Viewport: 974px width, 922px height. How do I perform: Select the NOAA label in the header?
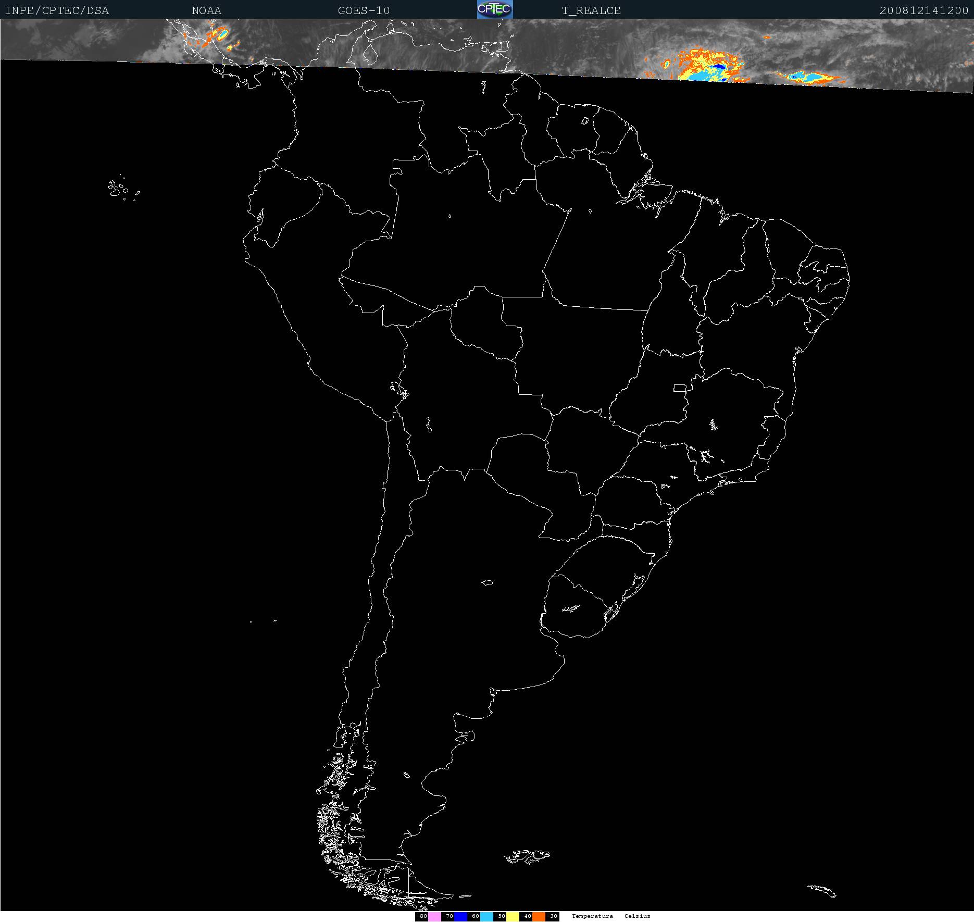tap(206, 10)
